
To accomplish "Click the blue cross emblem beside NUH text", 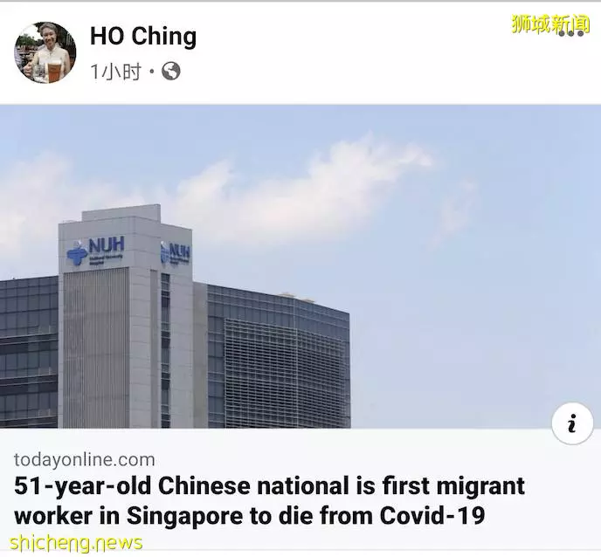I will [x=77, y=253].
